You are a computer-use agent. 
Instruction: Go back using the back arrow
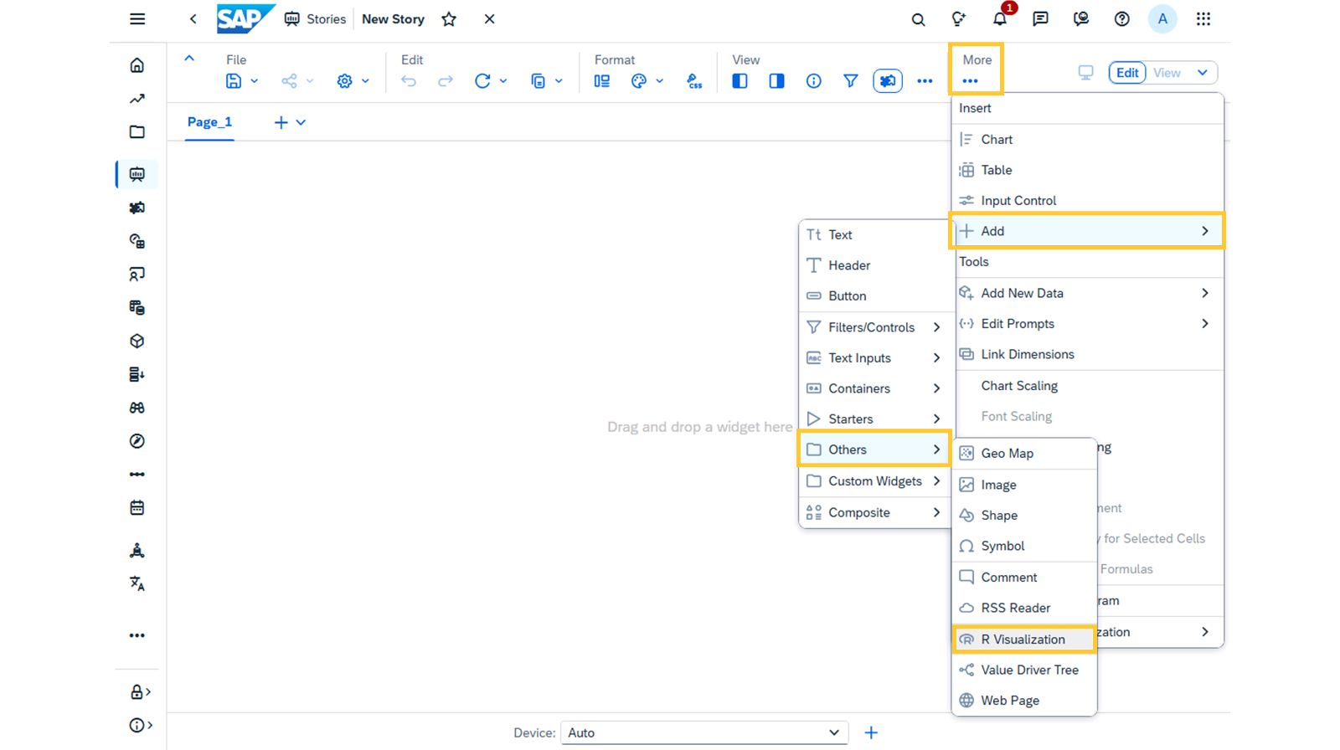coord(193,18)
